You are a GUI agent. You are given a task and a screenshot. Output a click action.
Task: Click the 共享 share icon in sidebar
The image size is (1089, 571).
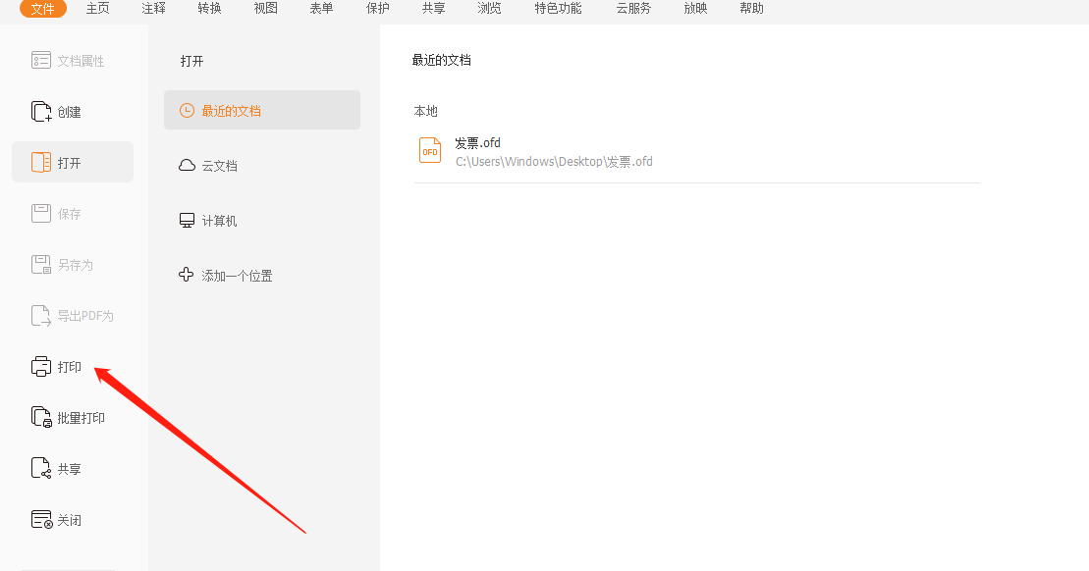[40, 469]
